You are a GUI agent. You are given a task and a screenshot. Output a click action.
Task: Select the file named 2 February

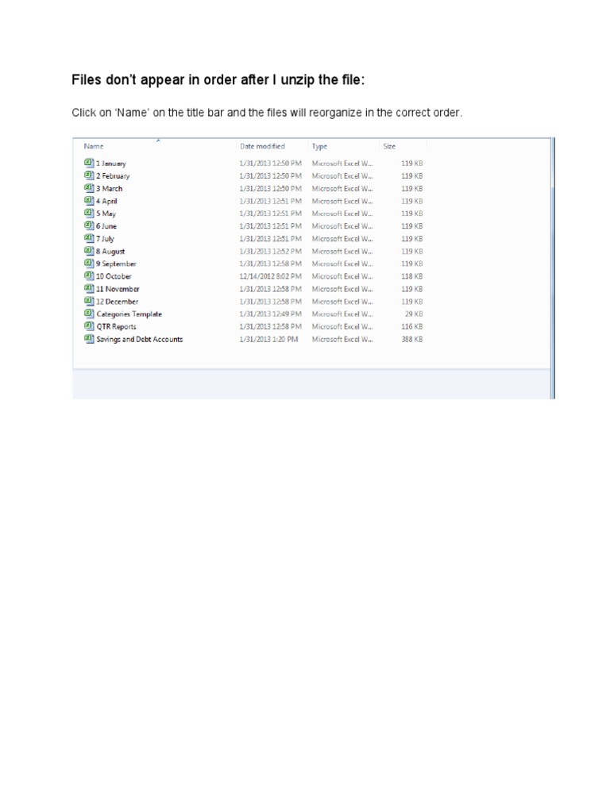113,176
